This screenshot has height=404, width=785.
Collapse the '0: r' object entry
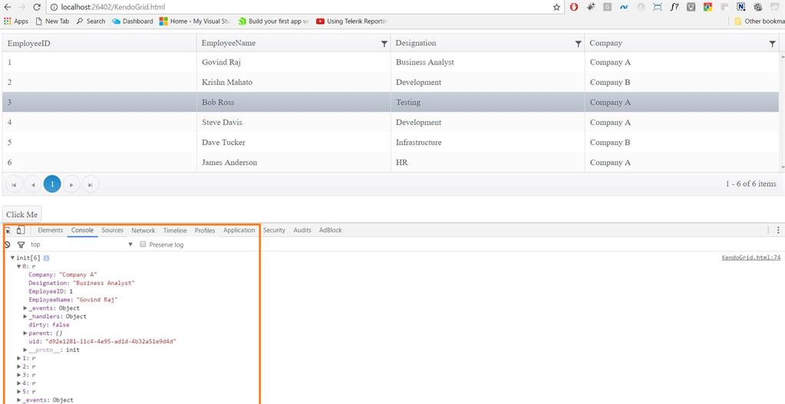click(19, 267)
